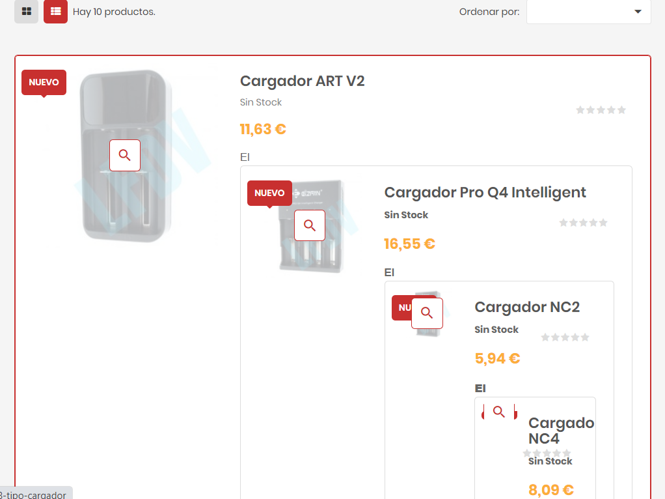The height and width of the screenshot is (499, 665).
Task: Switch to grid view layout
Action: [x=26, y=12]
